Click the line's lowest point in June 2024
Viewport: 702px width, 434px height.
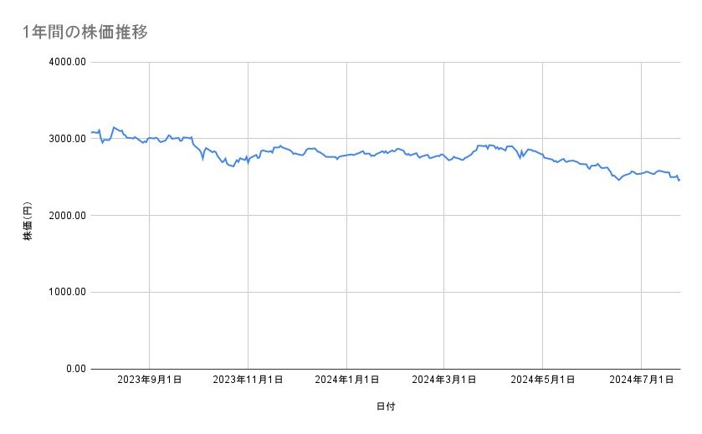pos(619,180)
